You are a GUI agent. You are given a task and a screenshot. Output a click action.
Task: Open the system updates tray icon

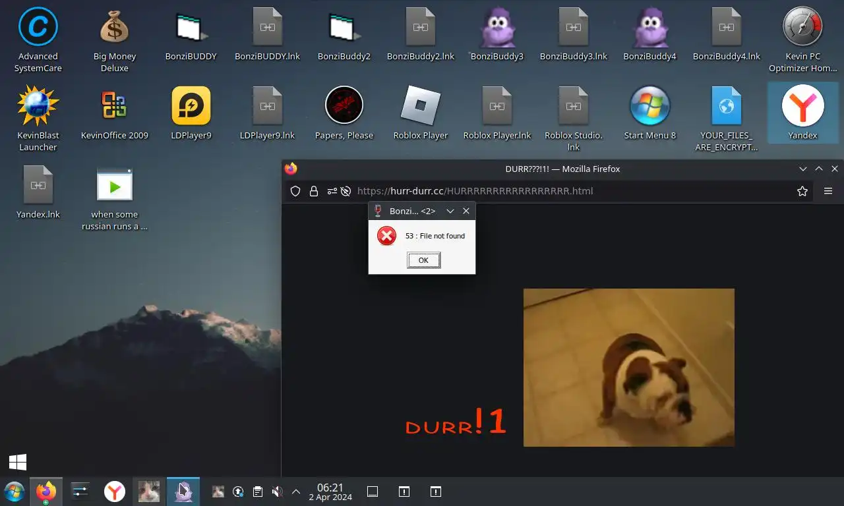point(238,492)
